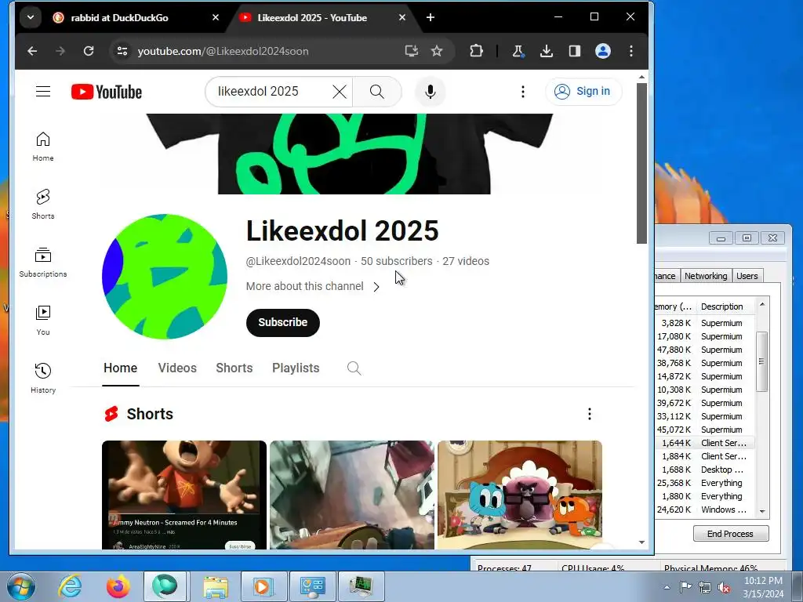
Task: Launch Internet Explorer from taskbar
Action: point(70,586)
